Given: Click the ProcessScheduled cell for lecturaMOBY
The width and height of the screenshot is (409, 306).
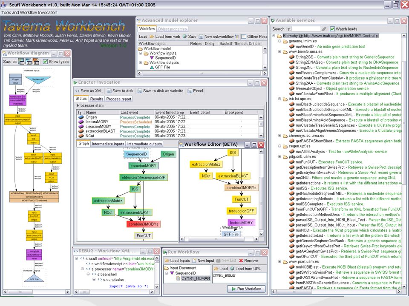Looking at the screenshot, I should [136, 122].
